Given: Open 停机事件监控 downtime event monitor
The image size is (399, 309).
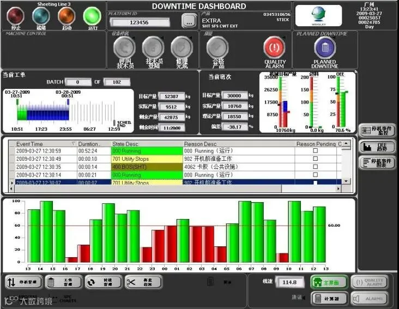Looking at the screenshot, I should click(x=377, y=130).
